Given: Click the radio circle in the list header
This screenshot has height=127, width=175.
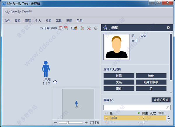Looking at the screenshot, I should click(106, 113).
